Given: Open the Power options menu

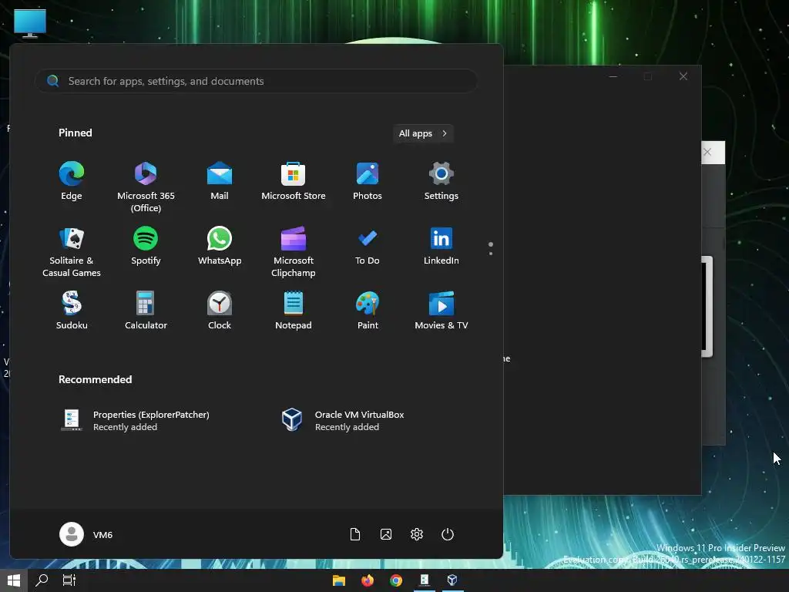Looking at the screenshot, I should (448, 534).
